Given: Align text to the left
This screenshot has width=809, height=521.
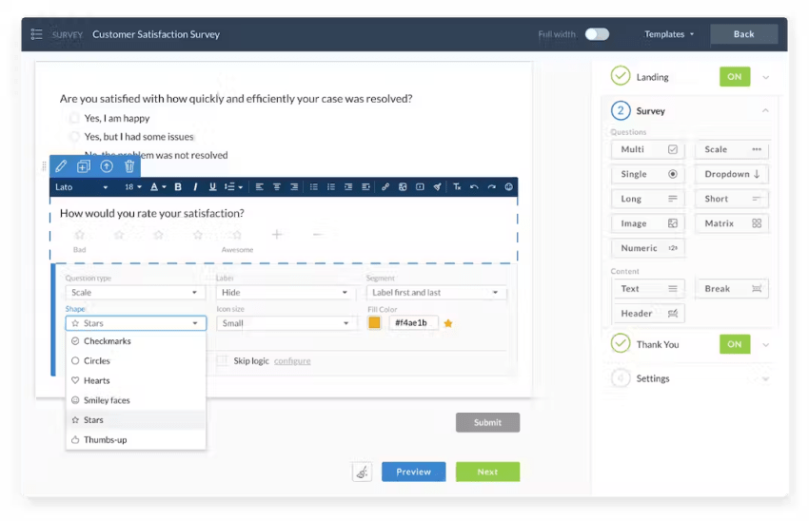Looking at the screenshot, I should tap(260, 187).
